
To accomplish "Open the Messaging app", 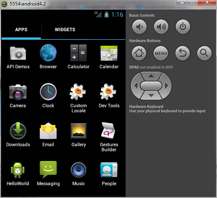I will [48, 170].
